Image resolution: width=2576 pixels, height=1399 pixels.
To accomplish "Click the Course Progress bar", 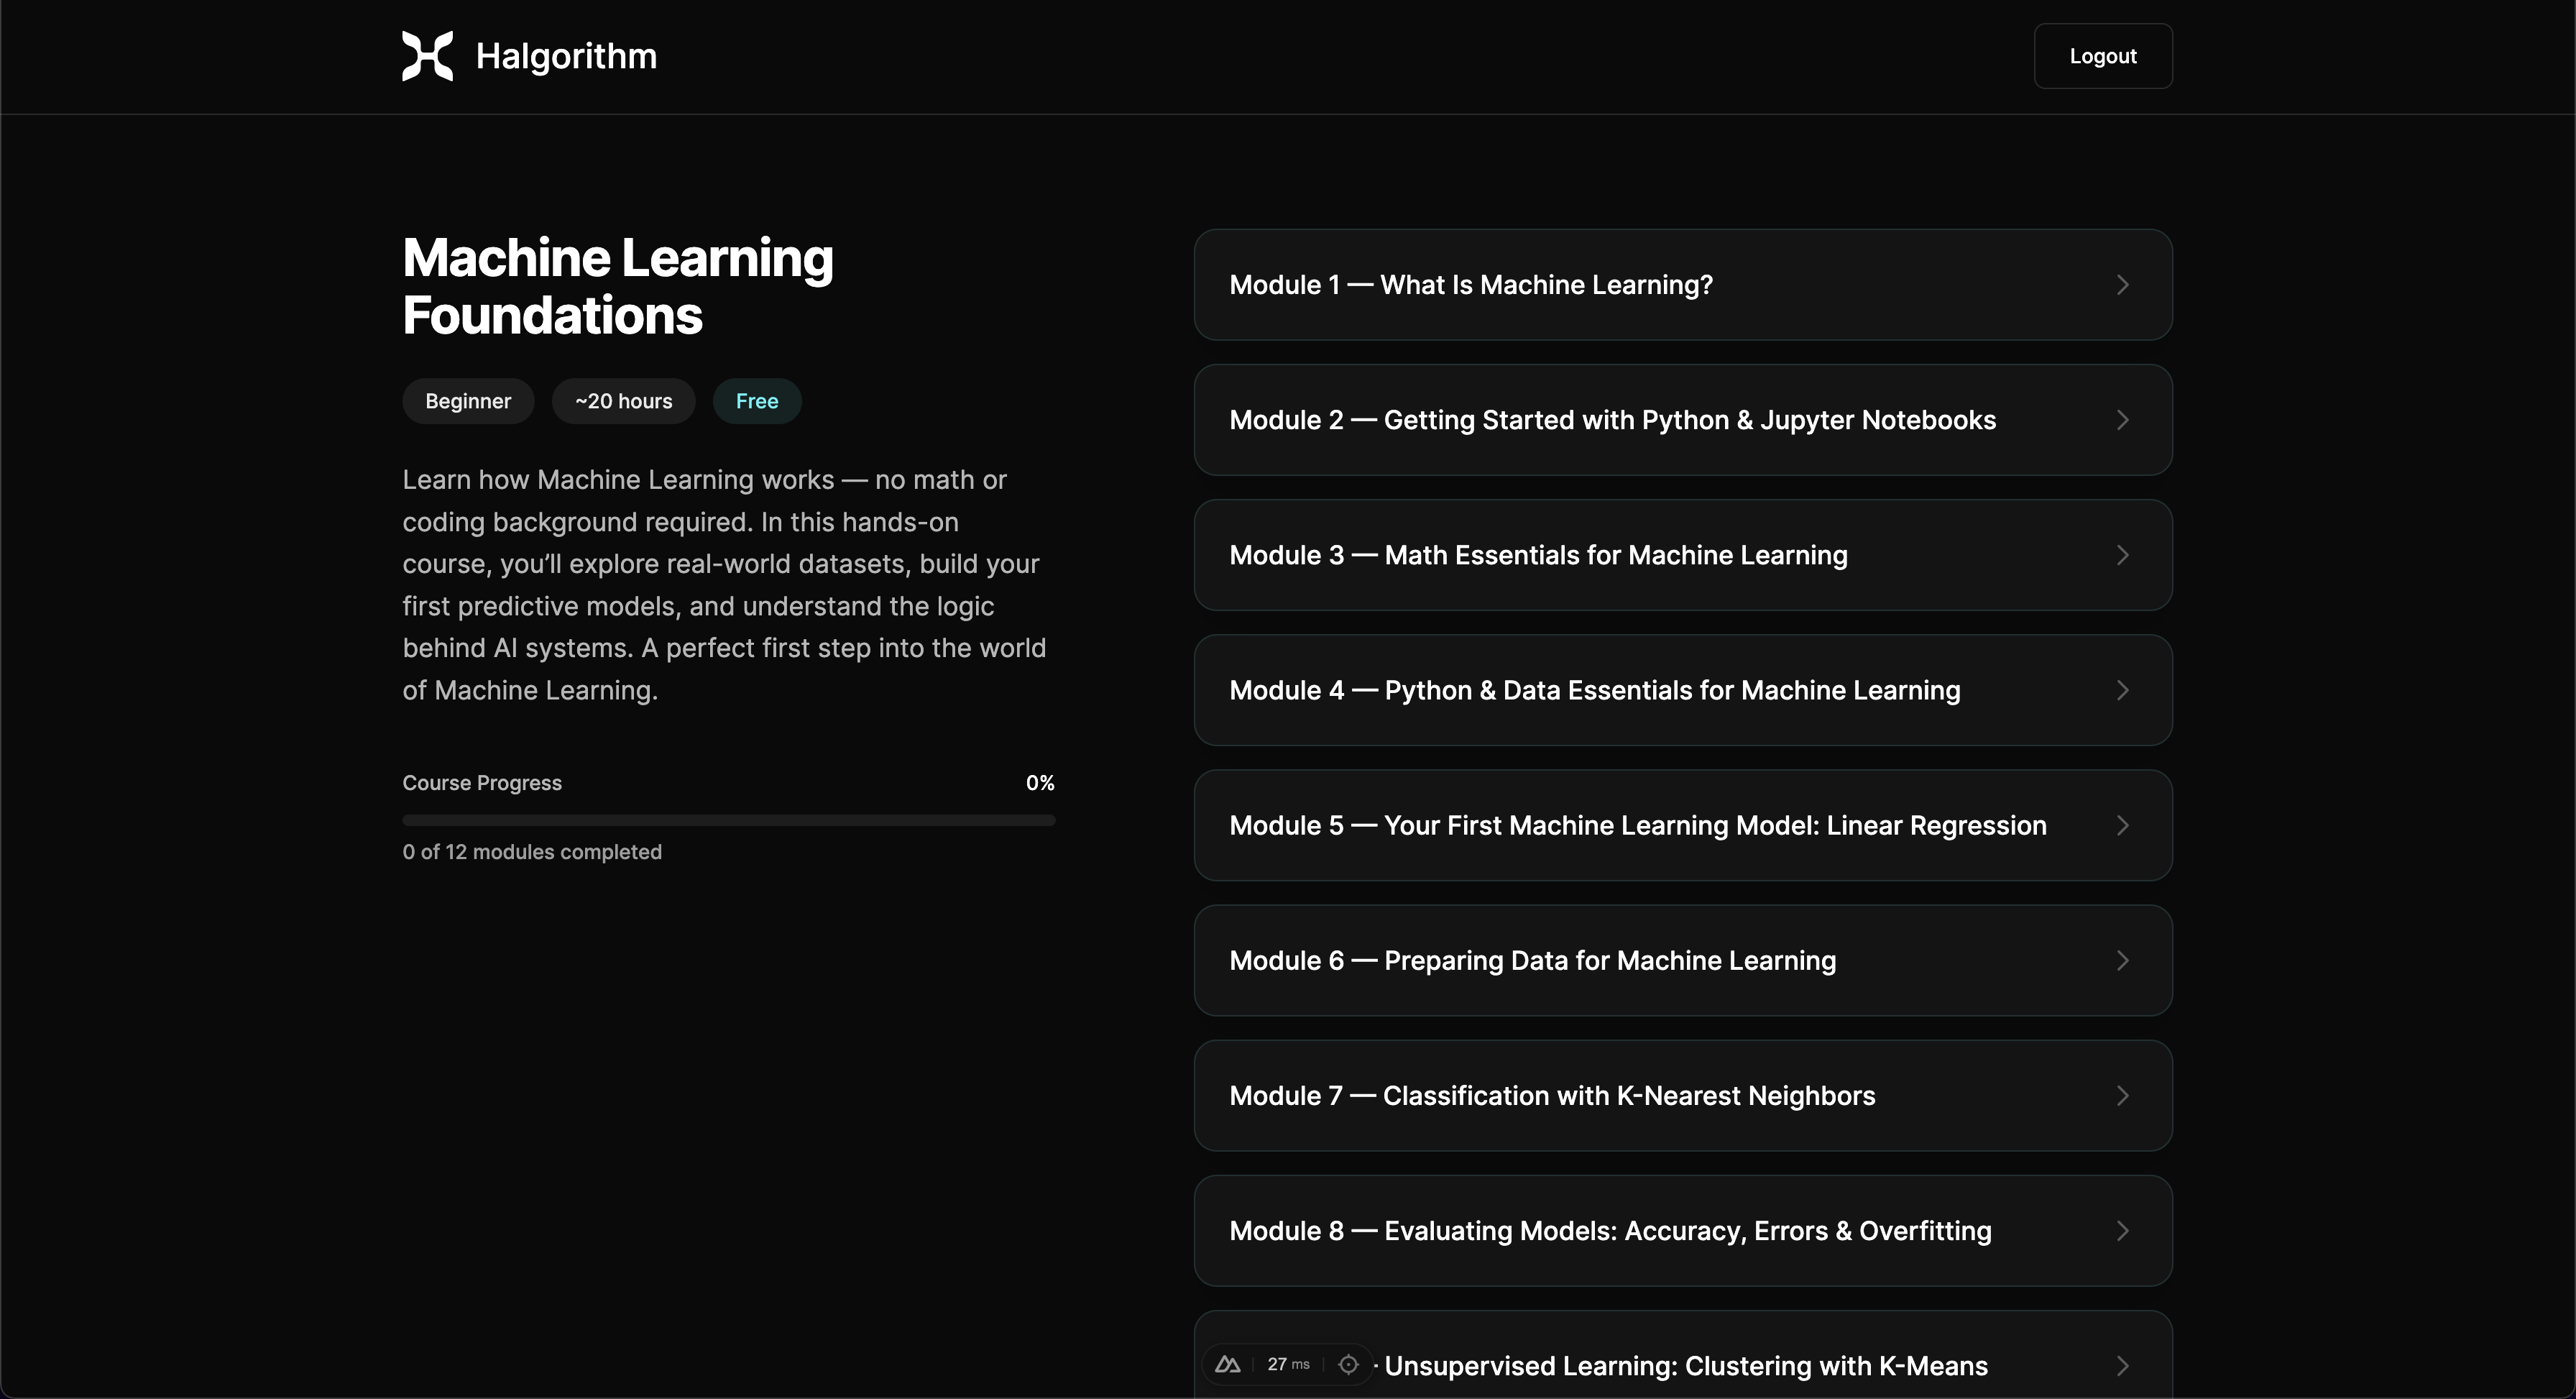I will point(728,820).
